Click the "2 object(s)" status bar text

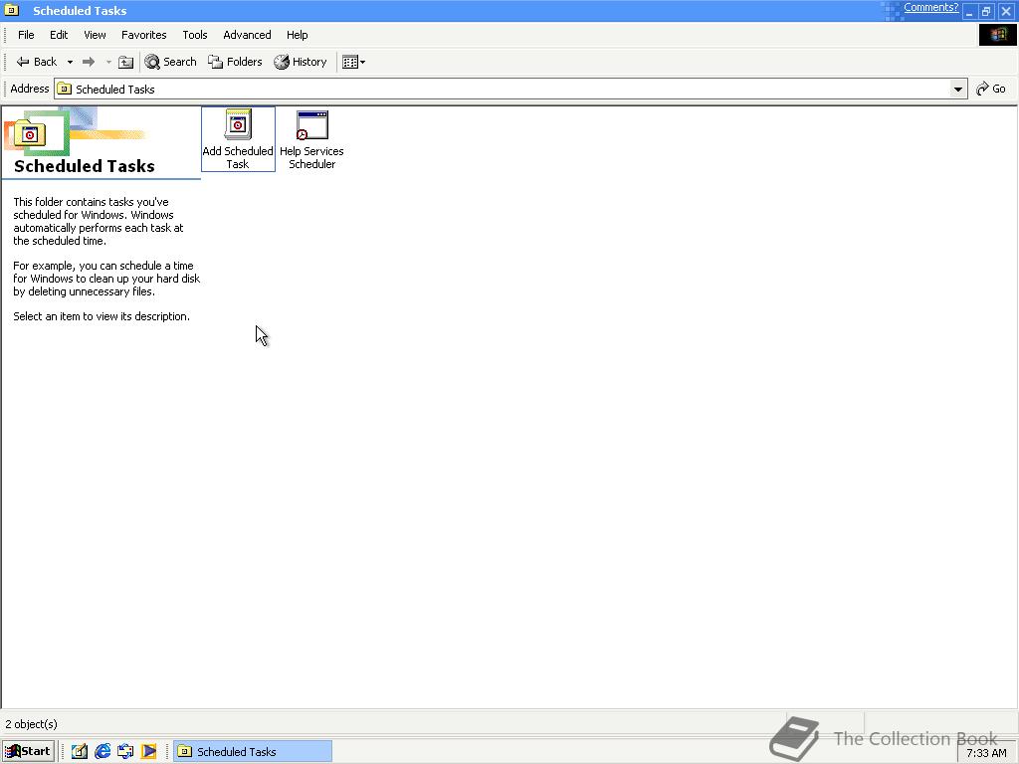[31, 724]
